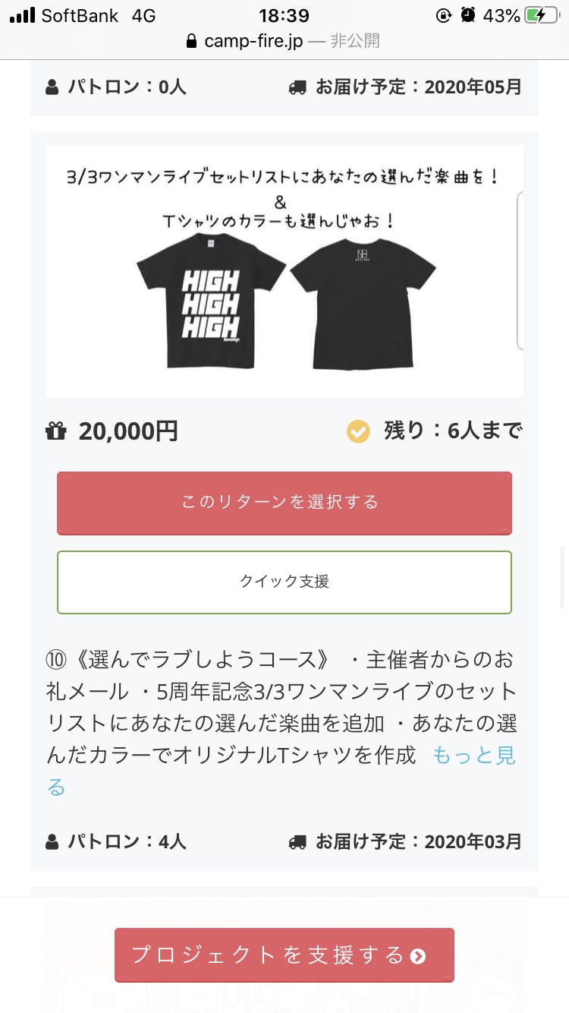The image size is (569, 1013).
Task: Tap the truck icon next to お届け予定 2020年03月
Action: coord(297,841)
